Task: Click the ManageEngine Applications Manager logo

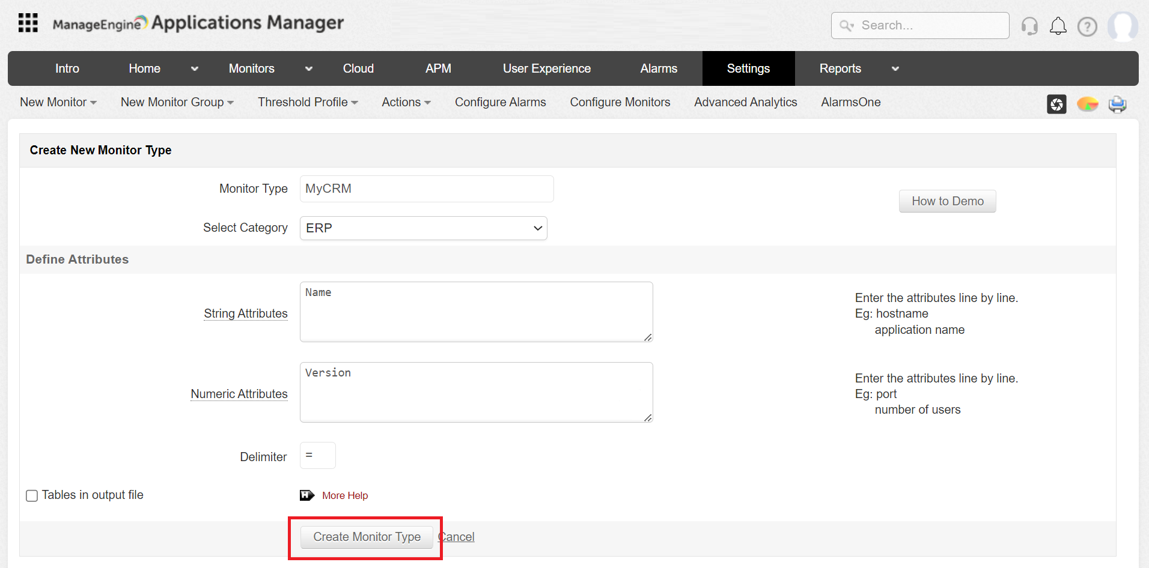Action: point(198,23)
